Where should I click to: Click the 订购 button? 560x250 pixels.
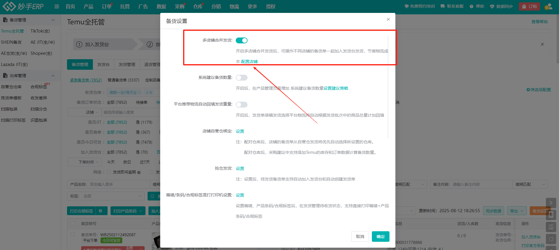pos(529,6)
